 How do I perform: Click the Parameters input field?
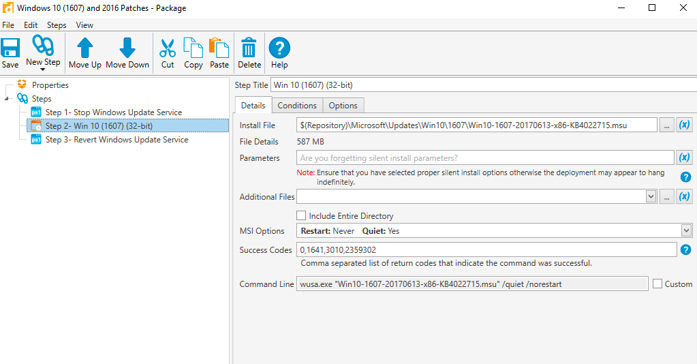[x=485, y=157]
